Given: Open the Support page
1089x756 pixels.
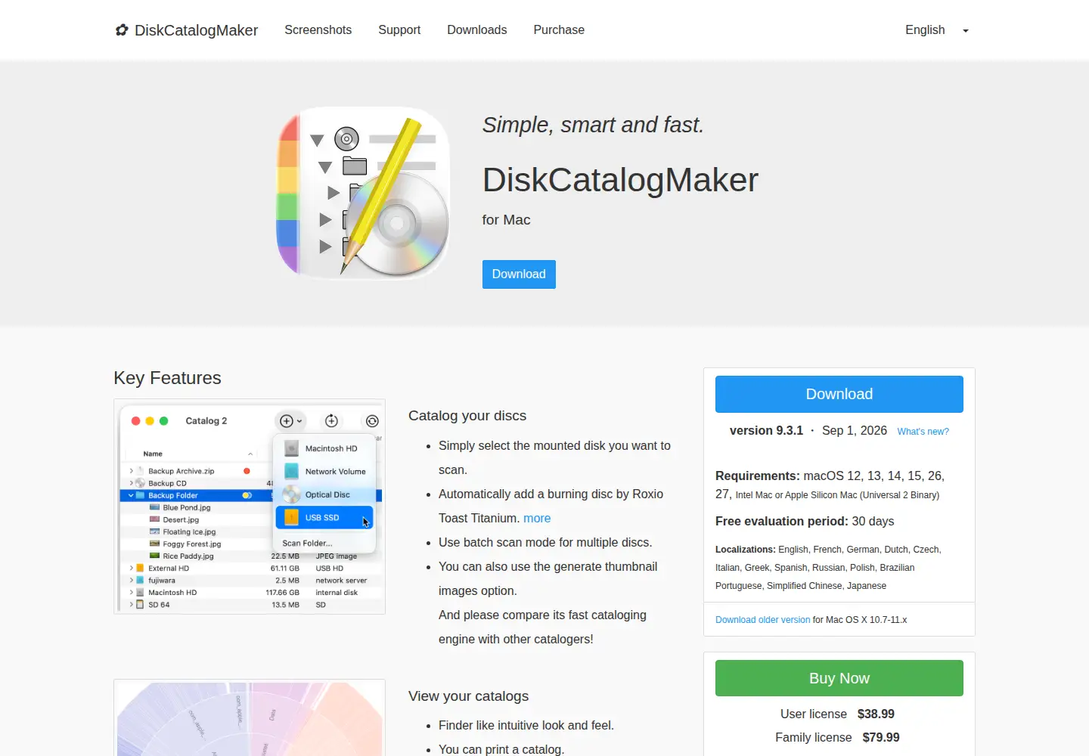Looking at the screenshot, I should coord(399,30).
